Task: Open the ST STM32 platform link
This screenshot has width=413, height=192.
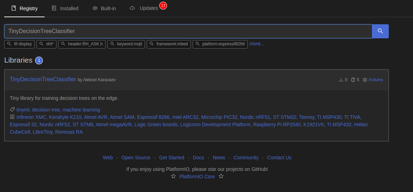Action: click(x=285, y=117)
